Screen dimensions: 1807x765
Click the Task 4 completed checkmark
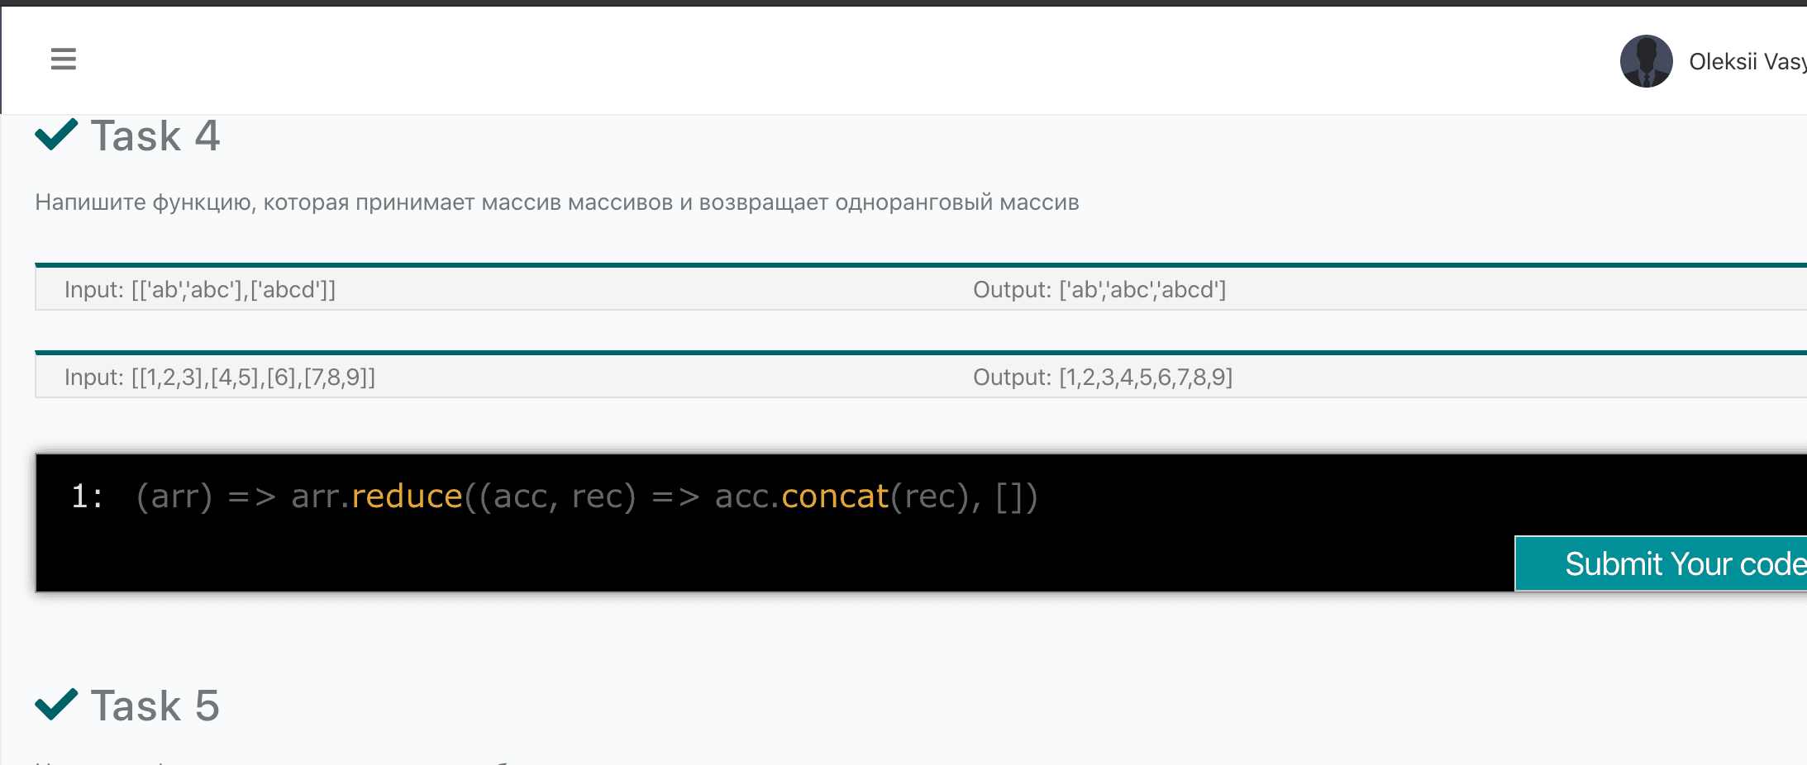[56, 134]
